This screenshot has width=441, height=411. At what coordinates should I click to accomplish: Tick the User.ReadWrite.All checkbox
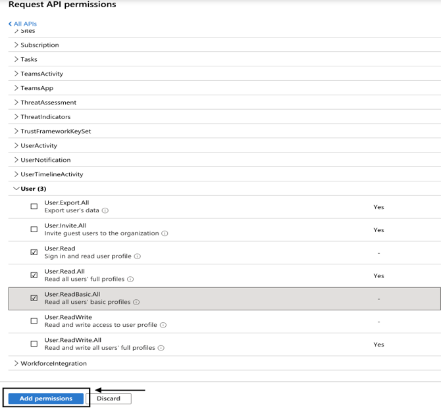tap(34, 344)
